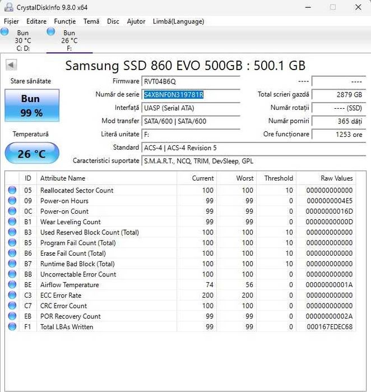The width and height of the screenshot is (371, 392).
Task: Click Număr rotații value ---- (SSD)
Action: tap(339, 108)
